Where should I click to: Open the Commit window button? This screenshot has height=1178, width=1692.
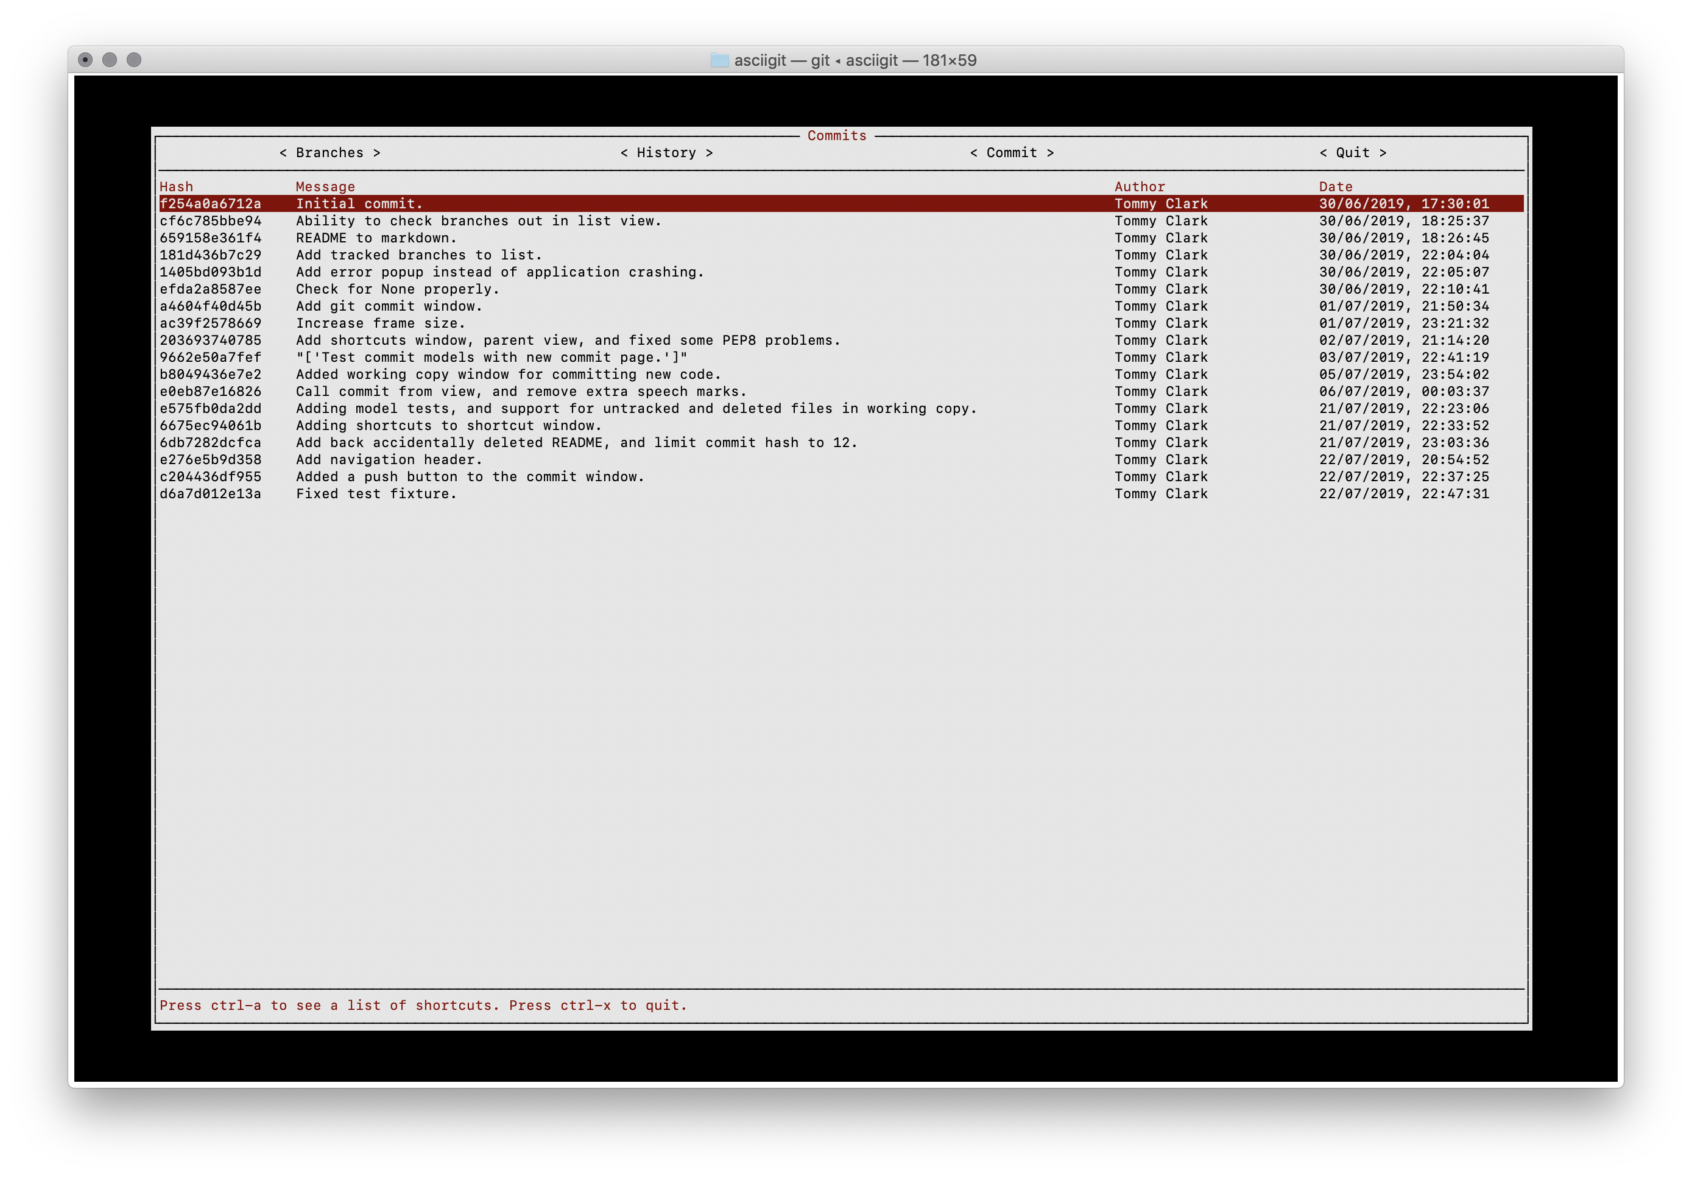(x=1011, y=153)
